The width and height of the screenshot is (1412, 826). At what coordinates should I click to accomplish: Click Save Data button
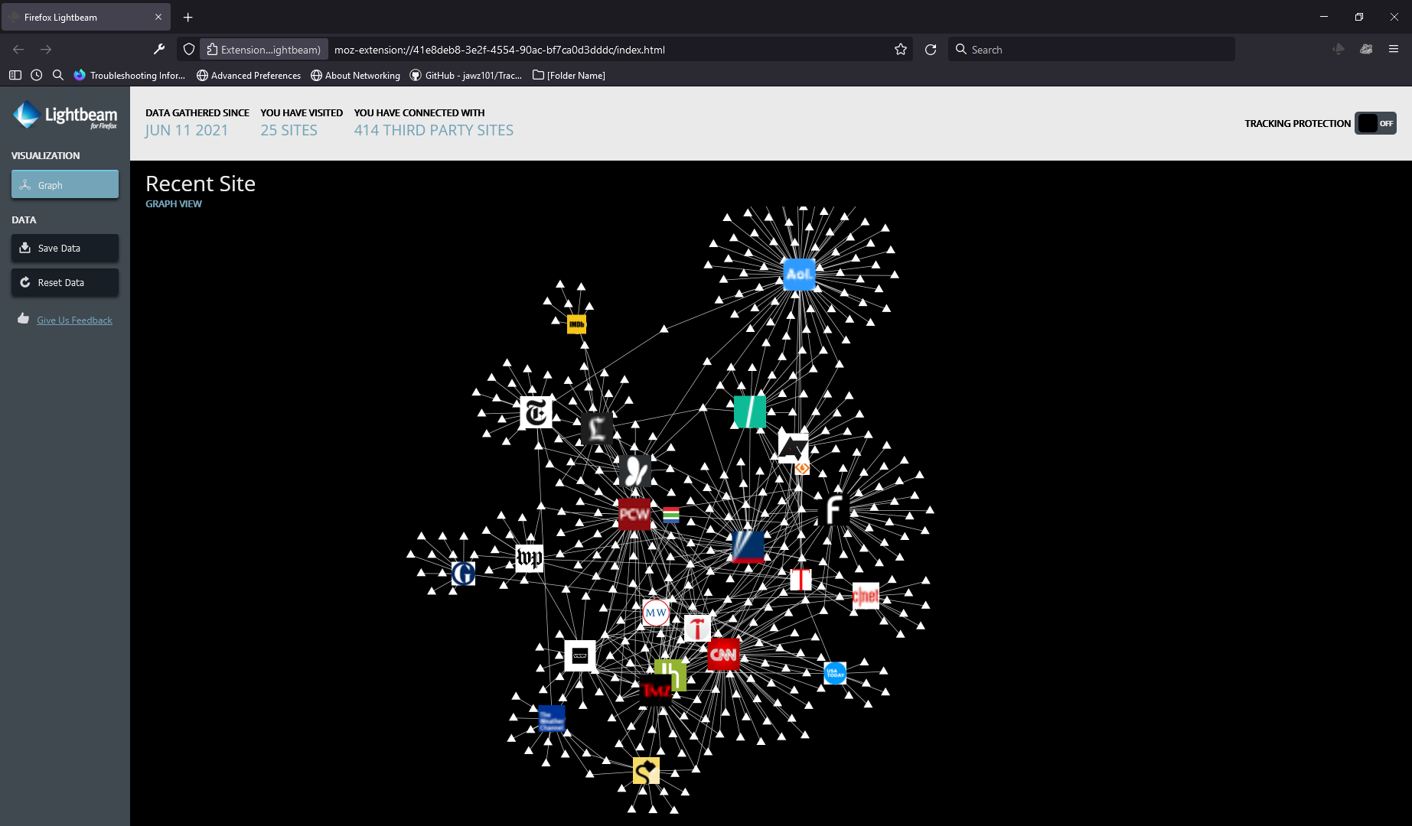pyautogui.click(x=65, y=248)
